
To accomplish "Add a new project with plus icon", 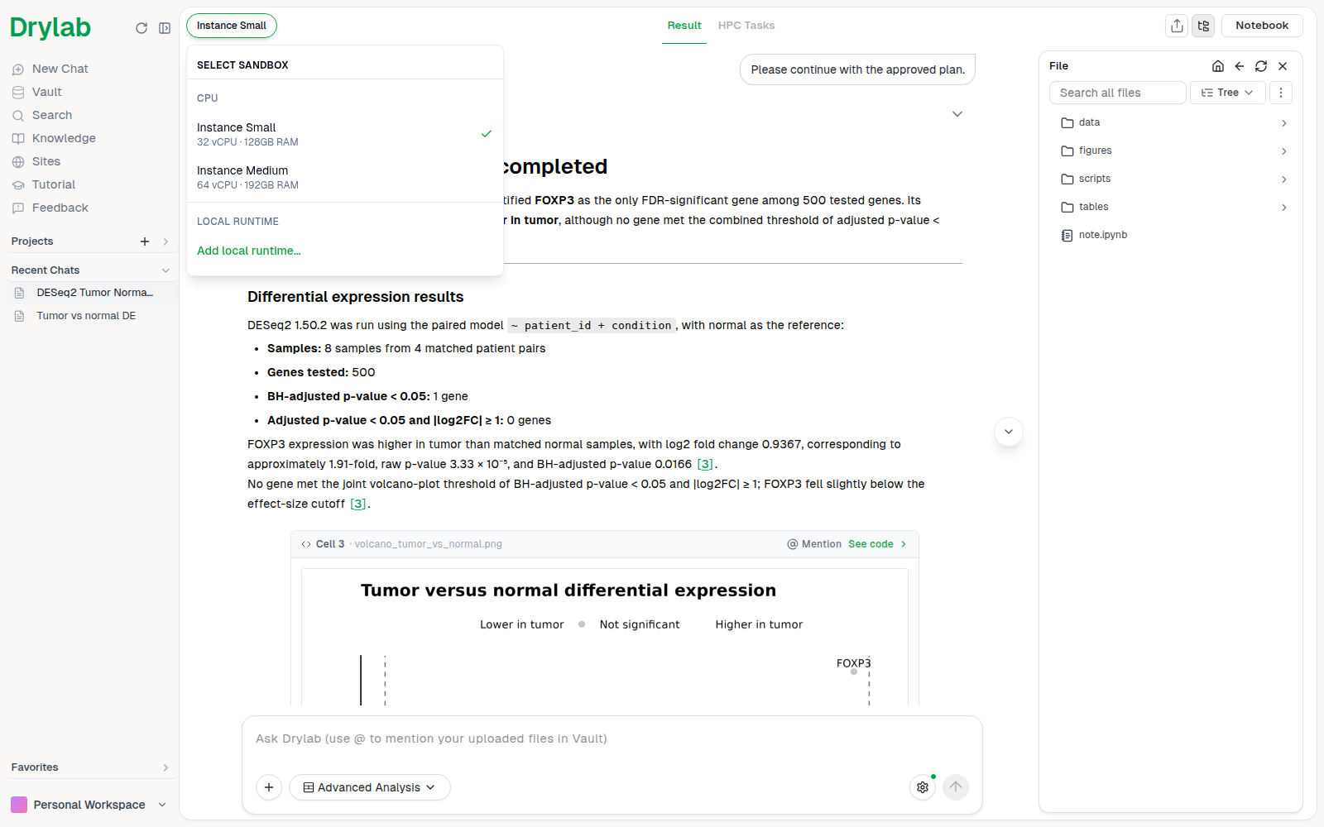I will [x=145, y=241].
